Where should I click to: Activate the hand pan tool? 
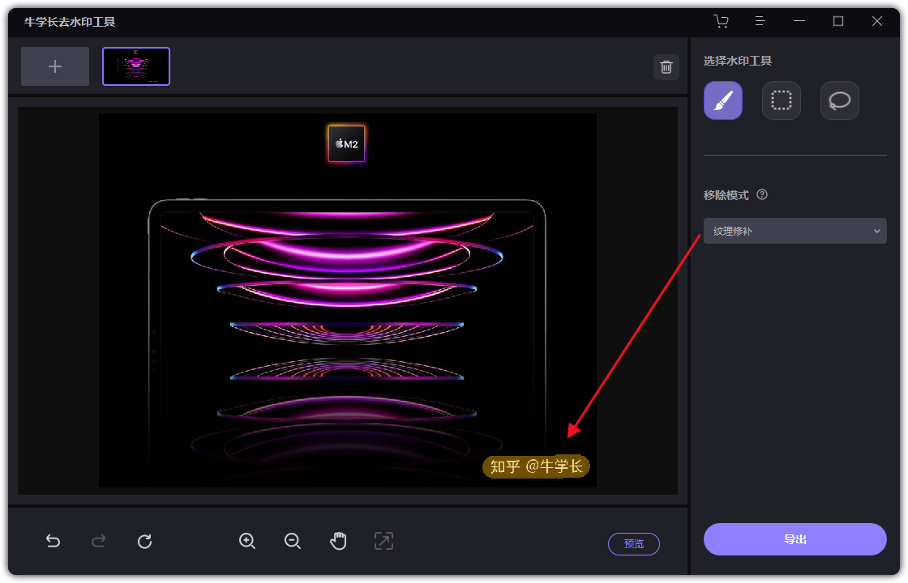click(x=338, y=542)
